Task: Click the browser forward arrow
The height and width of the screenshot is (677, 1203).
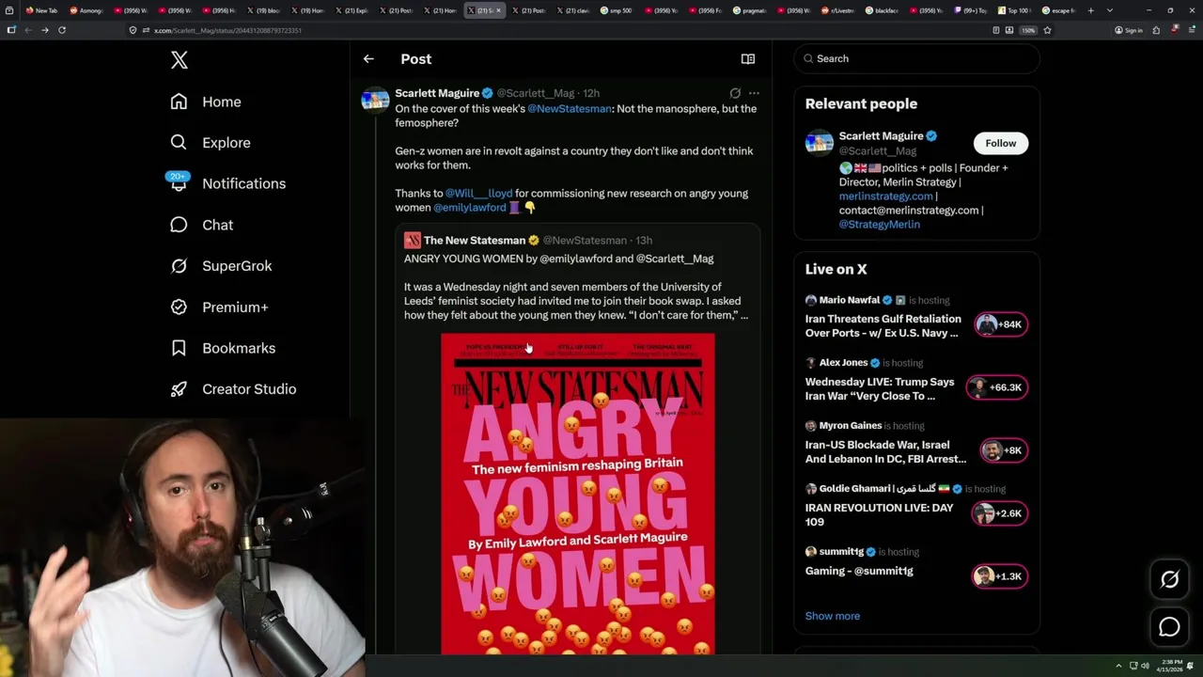Action: pyautogui.click(x=44, y=30)
